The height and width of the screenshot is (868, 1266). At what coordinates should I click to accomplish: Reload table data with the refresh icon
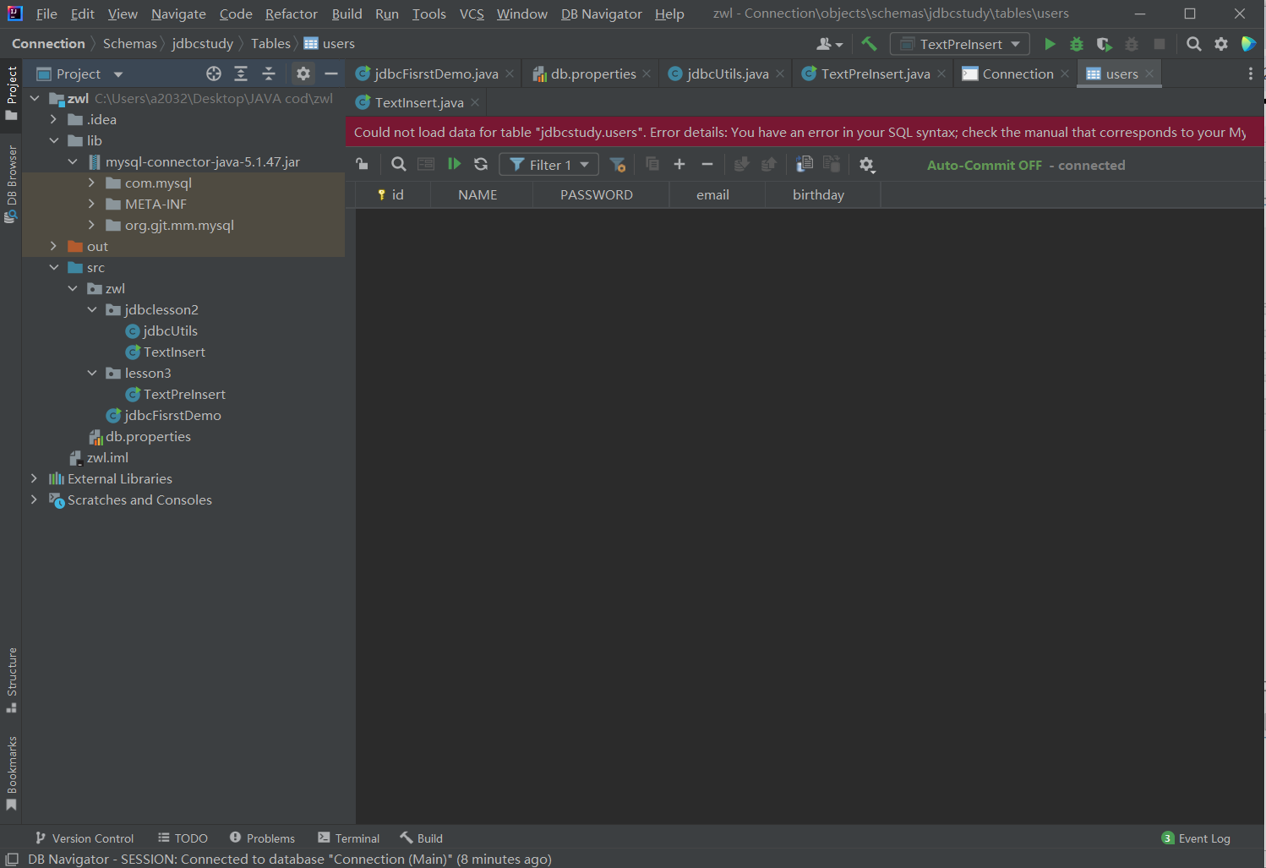[481, 164]
